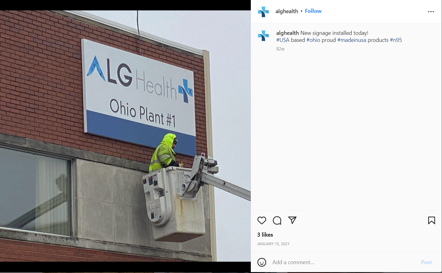Open comments via the speech bubble icon

click(x=277, y=220)
